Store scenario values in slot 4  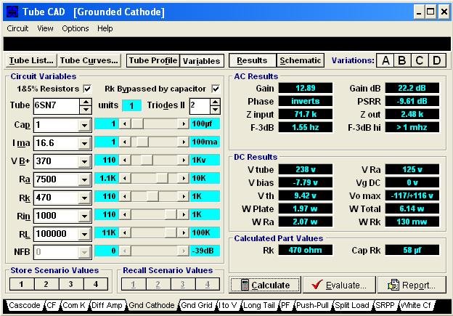[x=96, y=284]
